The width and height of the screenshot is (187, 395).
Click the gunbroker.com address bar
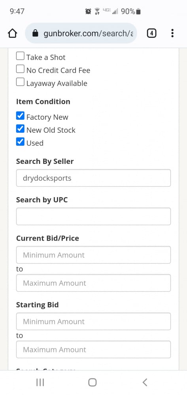[81, 33]
